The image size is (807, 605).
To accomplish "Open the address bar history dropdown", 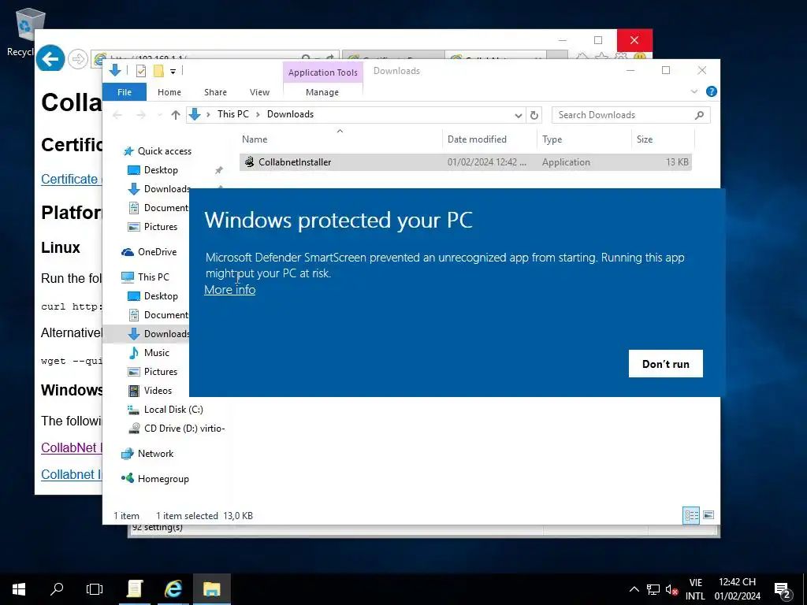I will pos(519,115).
